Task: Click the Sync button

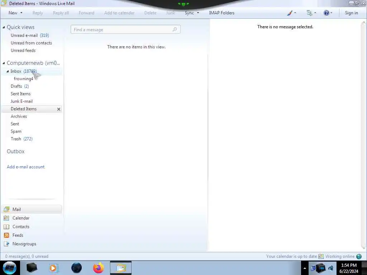Action: (x=189, y=13)
